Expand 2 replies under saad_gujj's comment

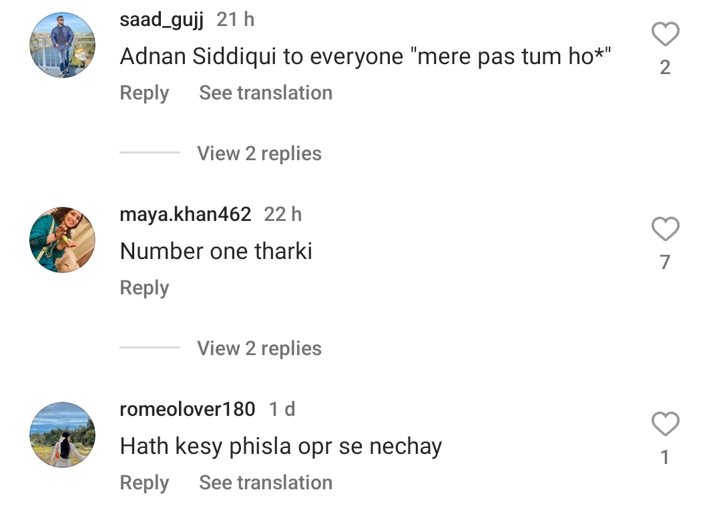[259, 154]
